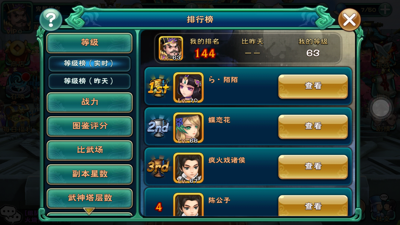Click the 3rd place bronze trophy icon

pyautogui.click(x=158, y=168)
